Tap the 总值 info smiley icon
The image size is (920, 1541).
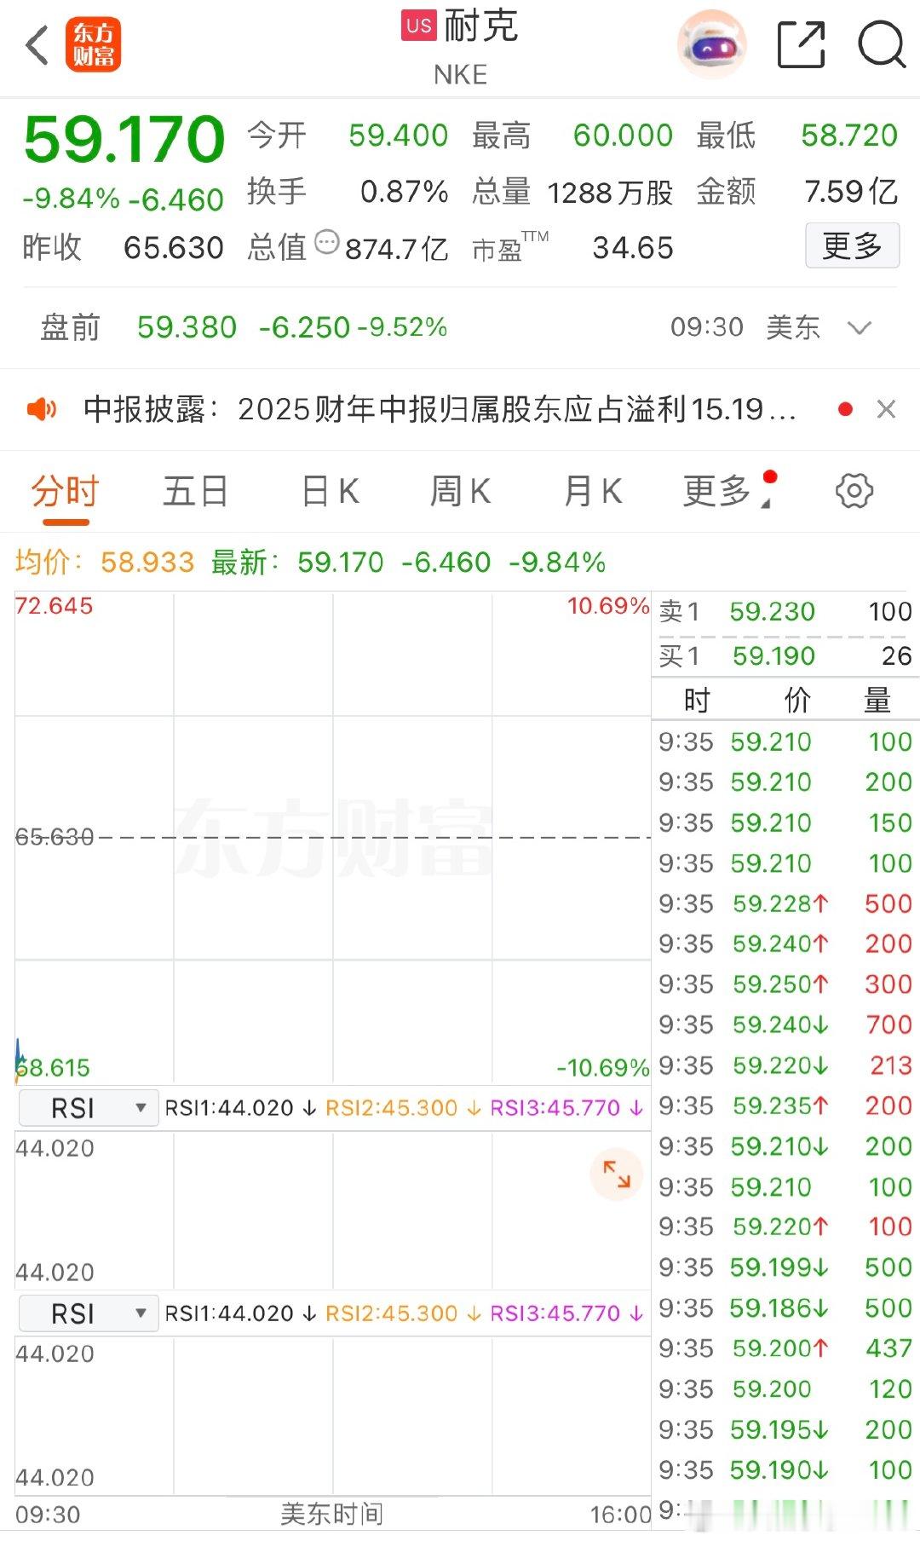pos(327,243)
